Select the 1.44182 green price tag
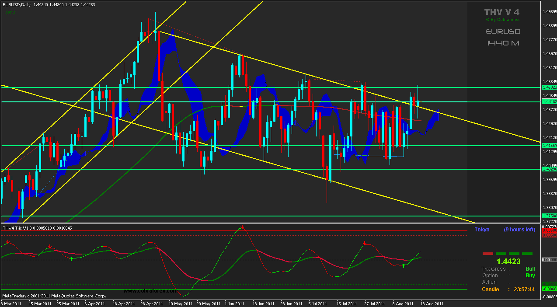This screenshot has height=307, width=557. pos(549,101)
